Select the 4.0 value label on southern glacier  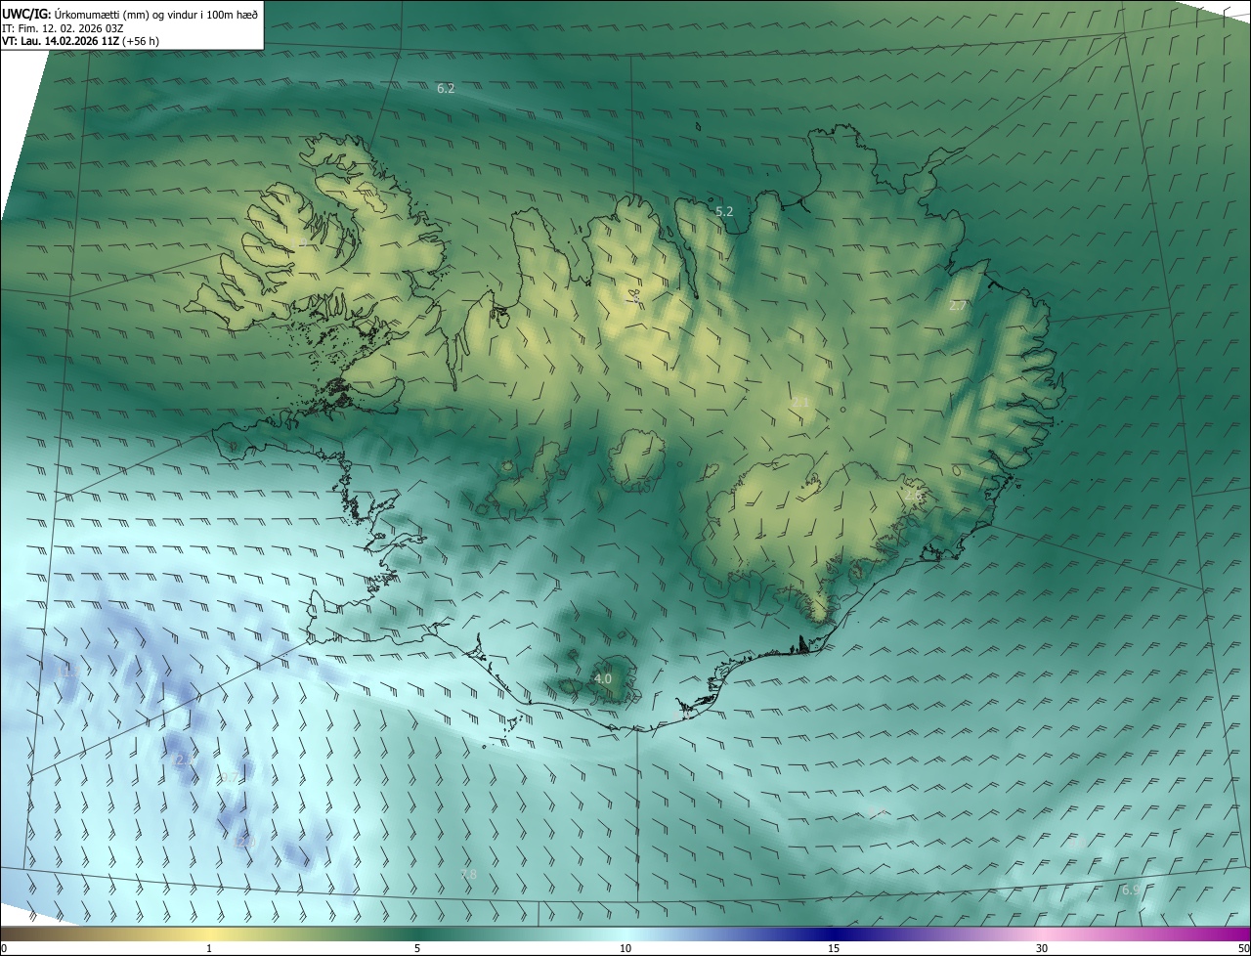(x=603, y=678)
